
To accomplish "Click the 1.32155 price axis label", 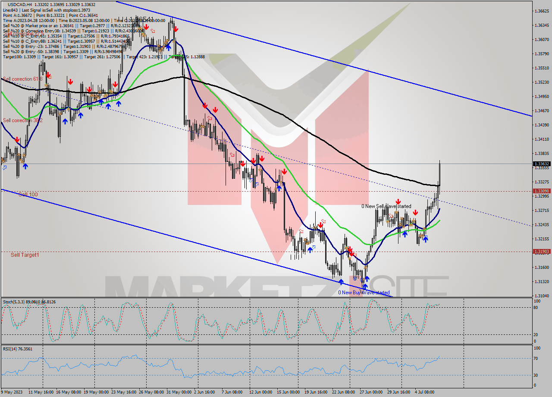I will click(541, 239).
